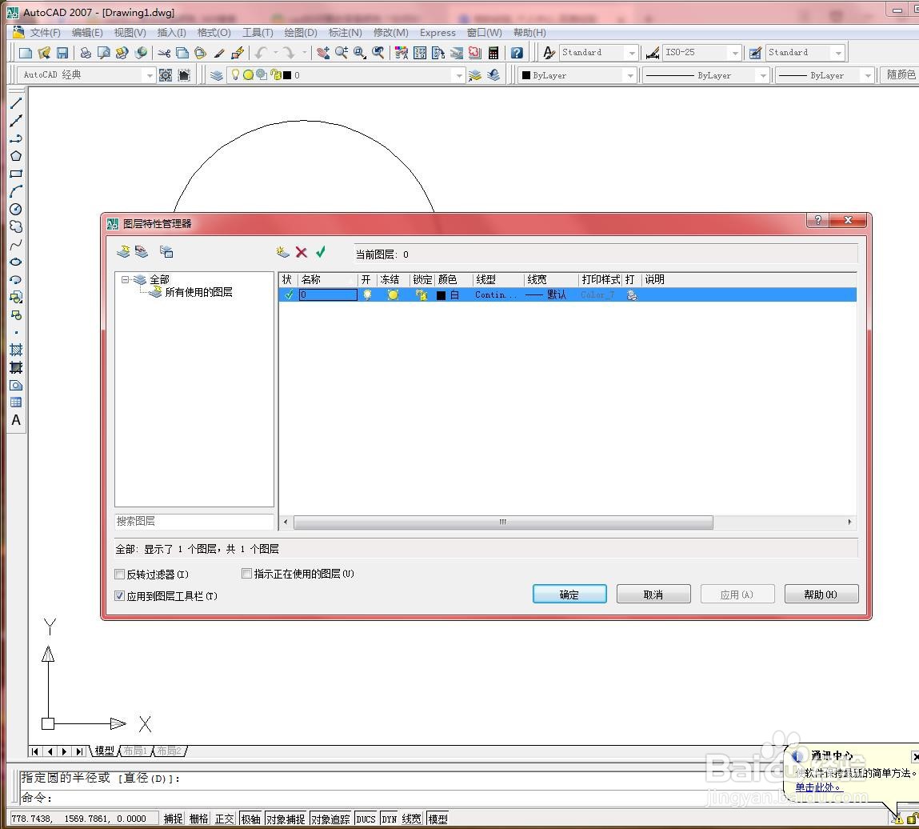The height and width of the screenshot is (829, 919).
Task: Click Set Current green check icon
Action: 321,251
